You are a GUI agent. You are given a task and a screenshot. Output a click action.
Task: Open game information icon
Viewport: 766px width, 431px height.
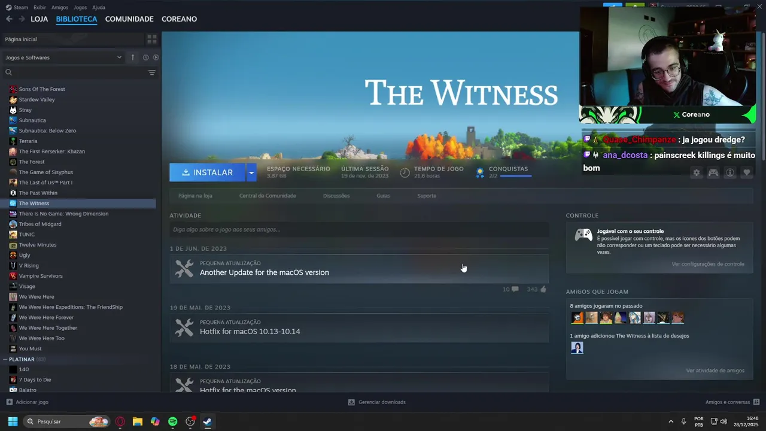(x=730, y=172)
